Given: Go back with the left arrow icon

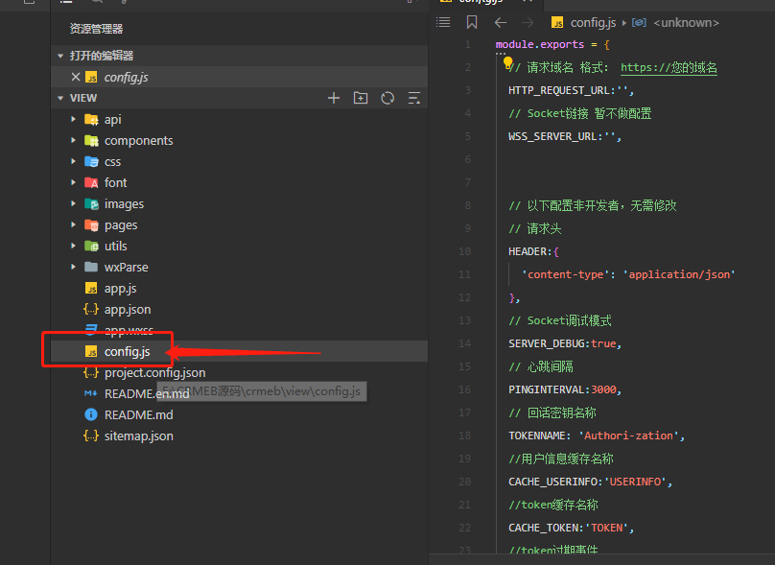Looking at the screenshot, I should [500, 22].
